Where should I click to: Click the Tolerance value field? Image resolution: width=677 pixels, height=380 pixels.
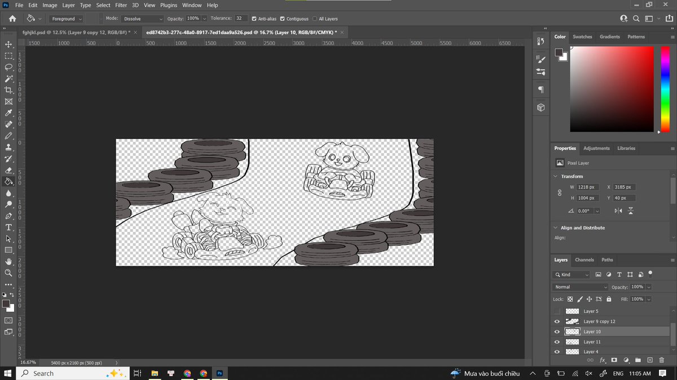(x=241, y=19)
